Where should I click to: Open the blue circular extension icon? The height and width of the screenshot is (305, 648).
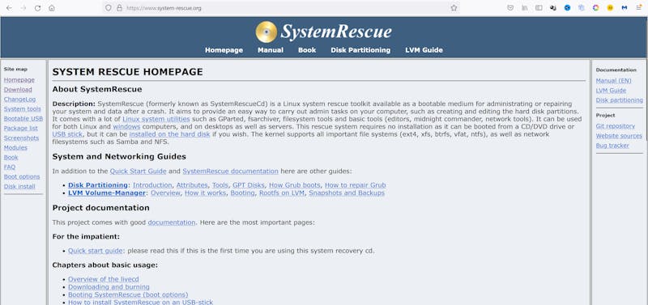click(568, 8)
